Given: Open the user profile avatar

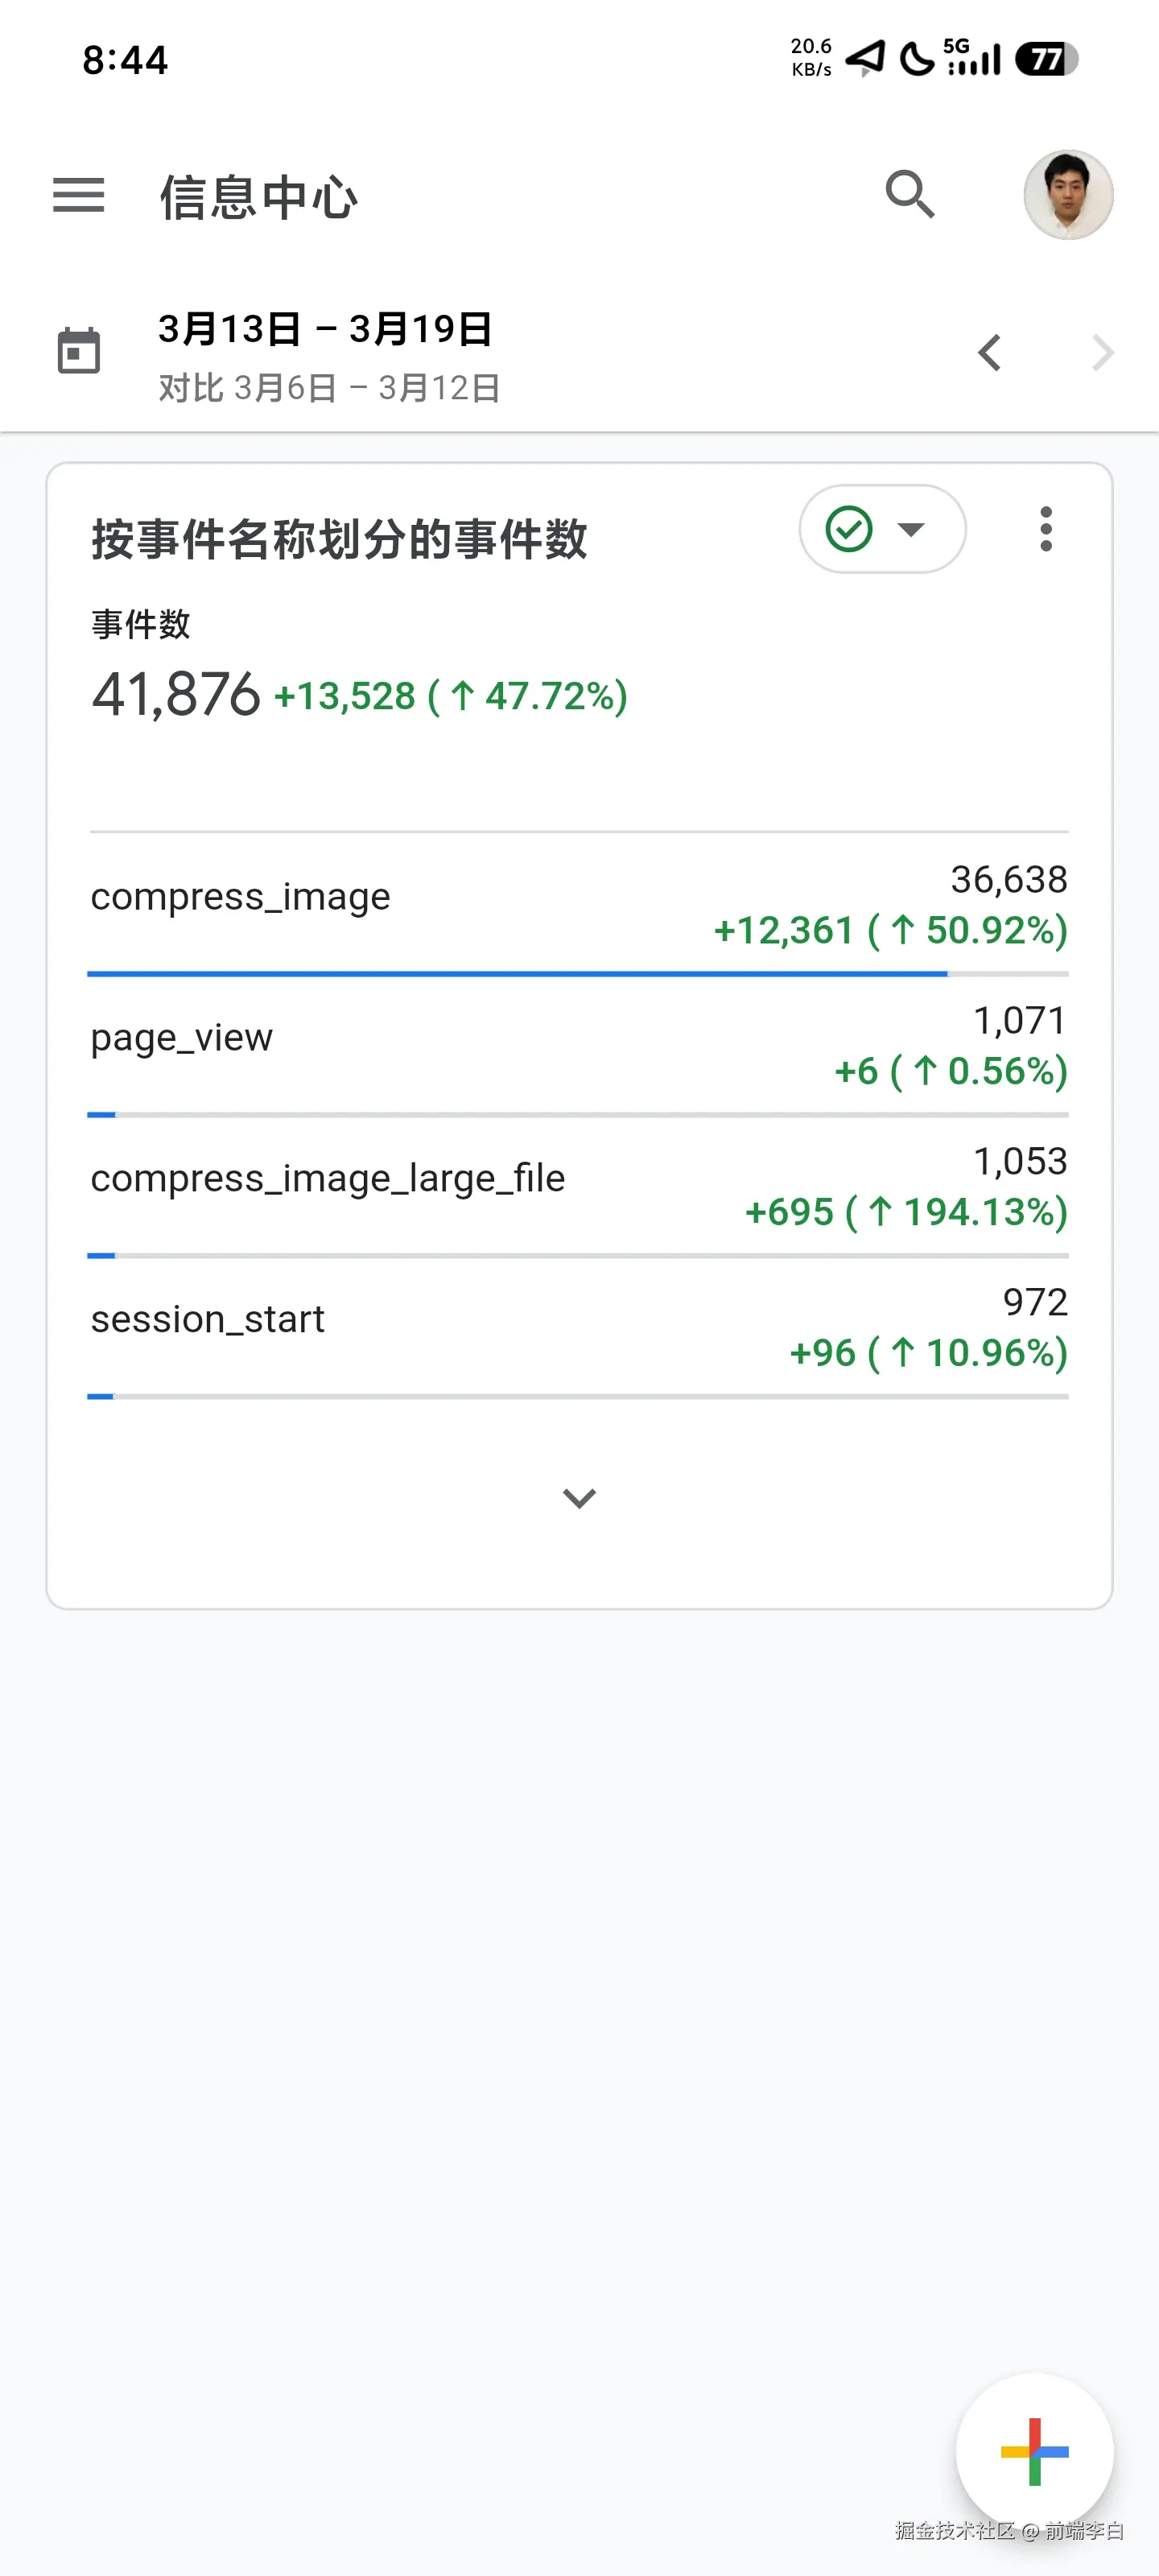Looking at the screenshot, I should click(x=1068, y=195).
